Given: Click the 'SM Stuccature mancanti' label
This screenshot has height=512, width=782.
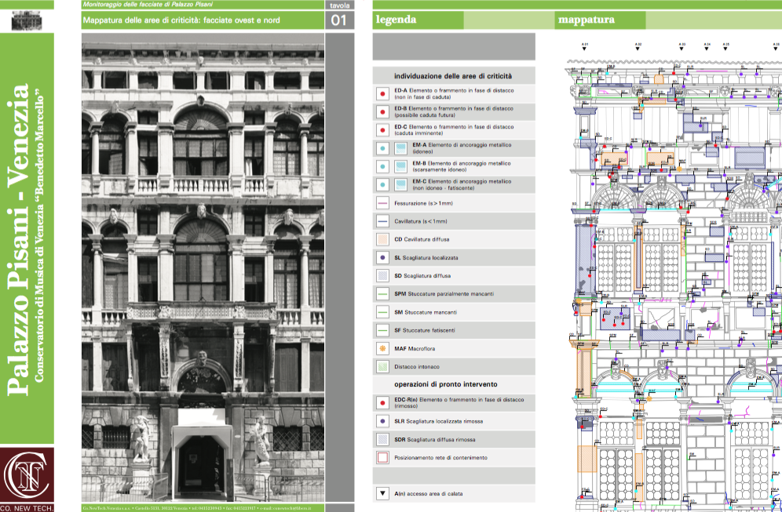Looking at the screenshot, I should point(426,312).
